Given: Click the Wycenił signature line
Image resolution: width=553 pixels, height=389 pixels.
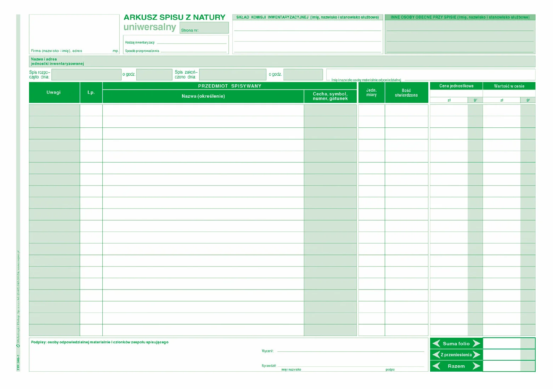Looking at the screenshot, I should click(351, 350).
